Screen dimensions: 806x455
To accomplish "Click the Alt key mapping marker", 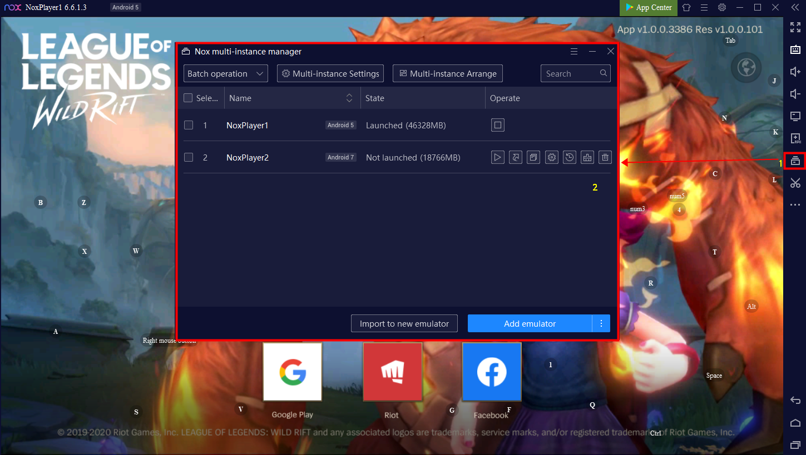I will tap(751, 306).
